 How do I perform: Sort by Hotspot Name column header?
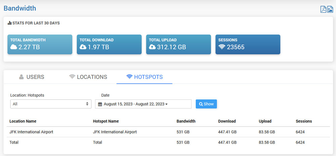106,121
